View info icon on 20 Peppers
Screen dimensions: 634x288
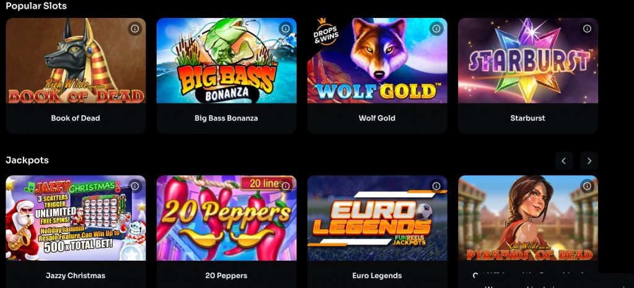[286, 186]
